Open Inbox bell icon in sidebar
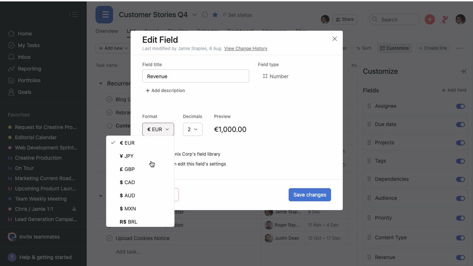473x266 pixels. [11, 57]
